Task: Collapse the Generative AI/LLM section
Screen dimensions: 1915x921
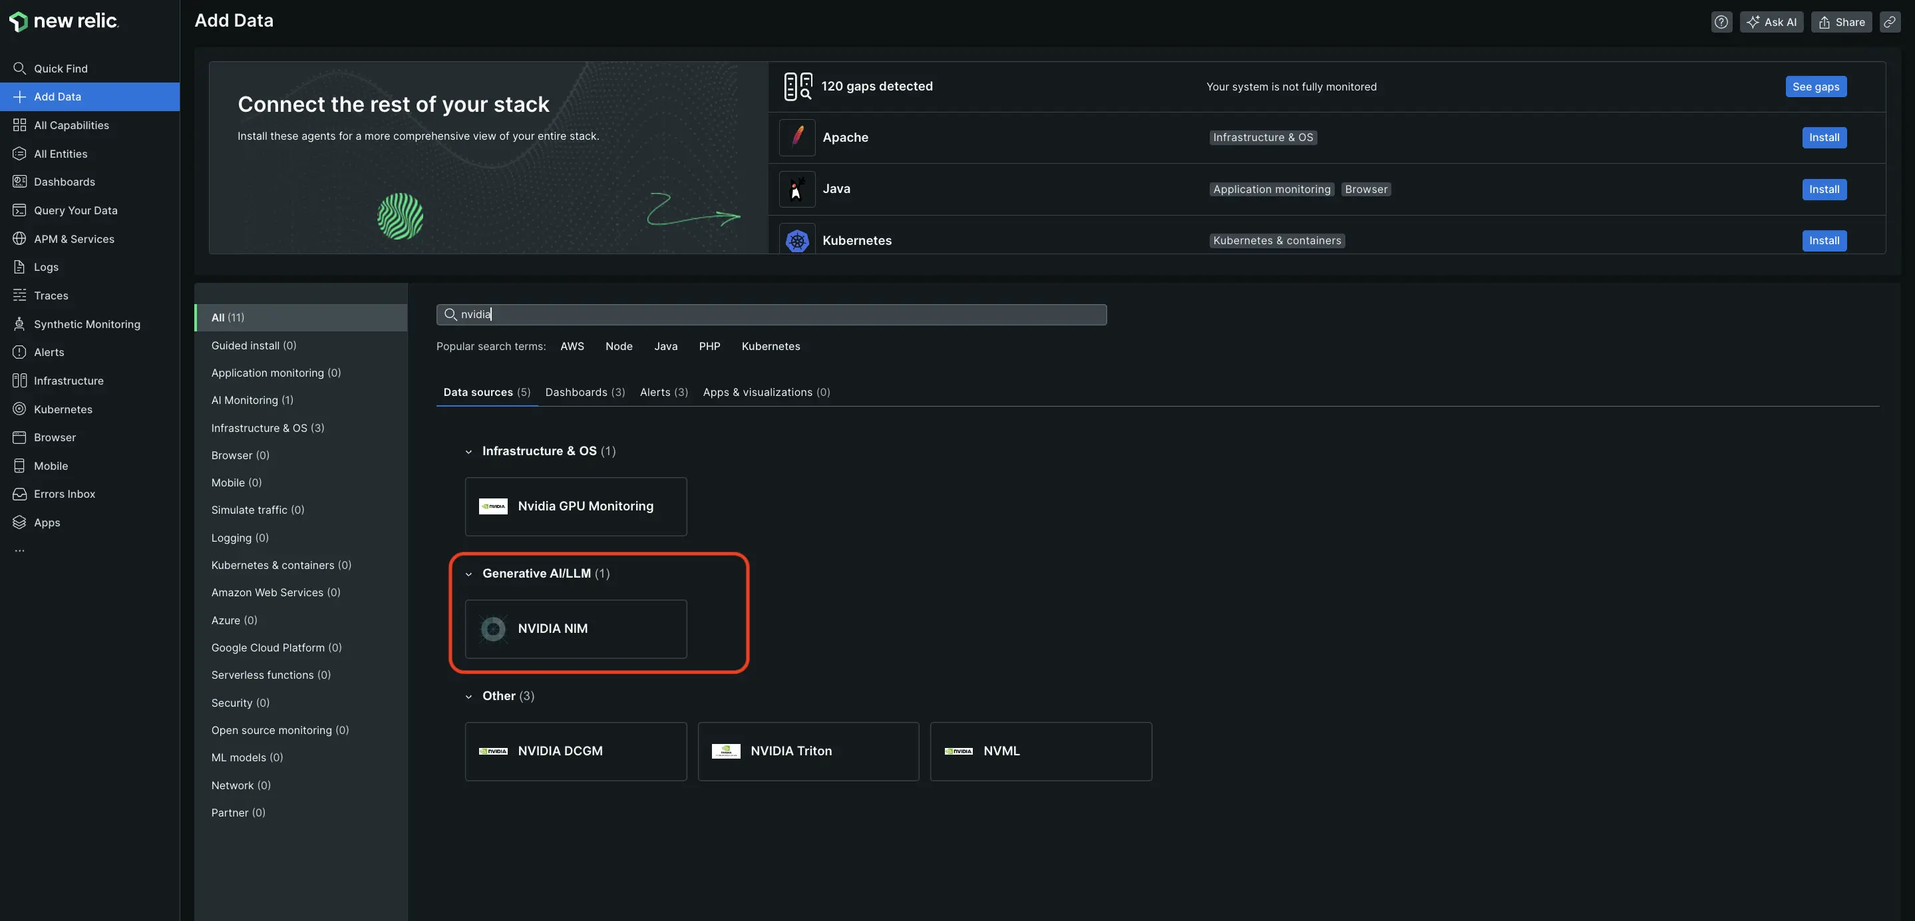Action: (x=469, y=573)
